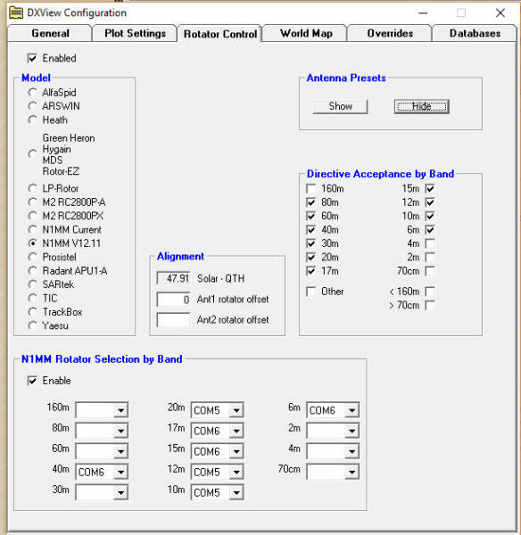Open the 4m rotator port dropdown
The width and height of the screenshot is (521, 535).
click(x=351, y=451)
